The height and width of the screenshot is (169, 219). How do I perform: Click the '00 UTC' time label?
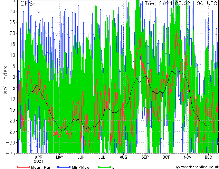(x=207, y=3)
